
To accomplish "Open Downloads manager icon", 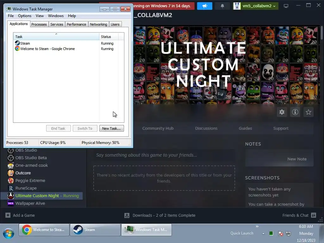I will pos(127,215).
